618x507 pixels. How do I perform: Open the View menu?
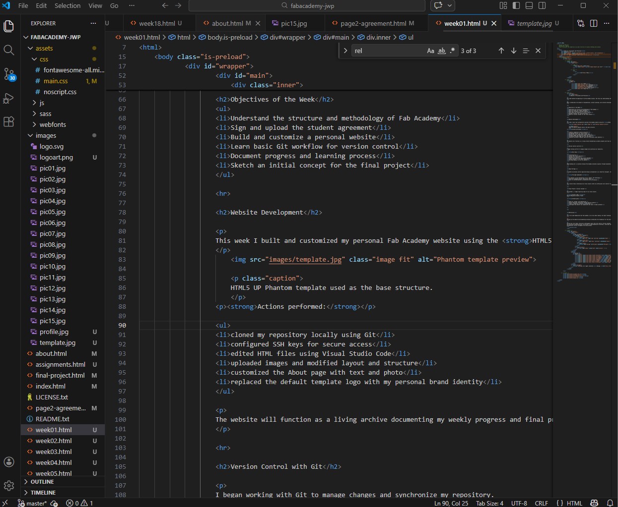point(95,5)
